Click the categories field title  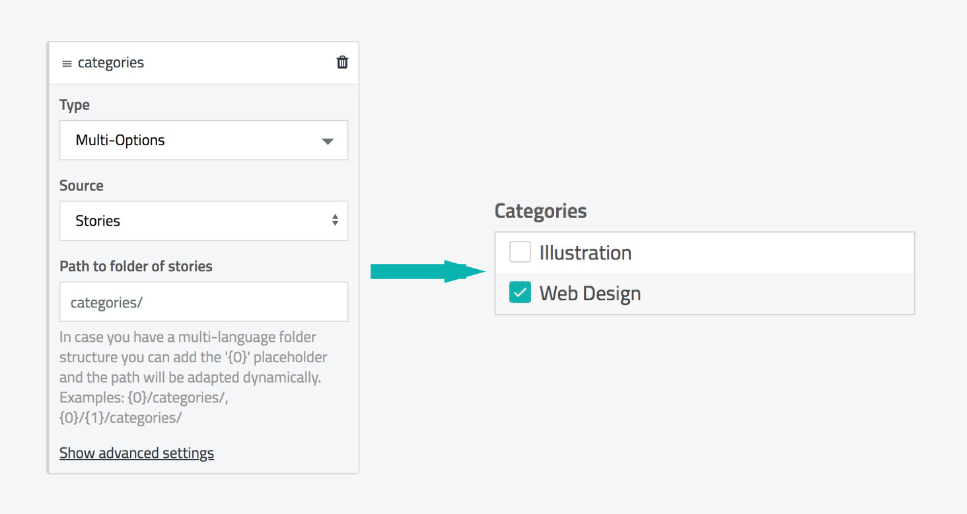pos(111,63)
